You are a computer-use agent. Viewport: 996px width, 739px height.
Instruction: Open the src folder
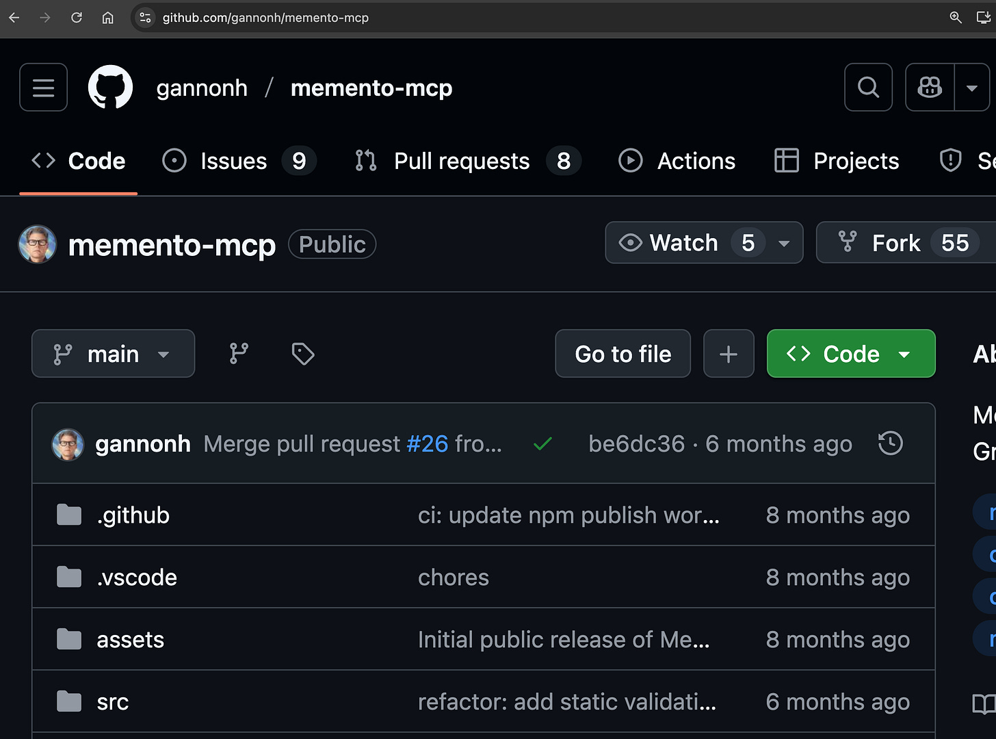pos(113,702)
